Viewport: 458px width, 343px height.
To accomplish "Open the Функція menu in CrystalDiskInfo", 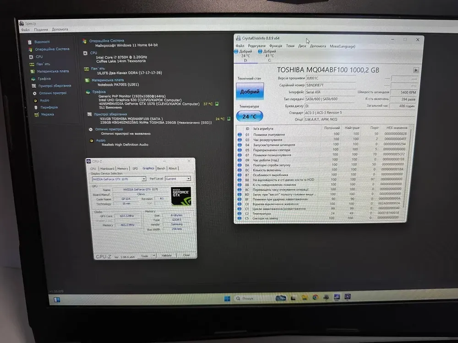I will [276, 46].
